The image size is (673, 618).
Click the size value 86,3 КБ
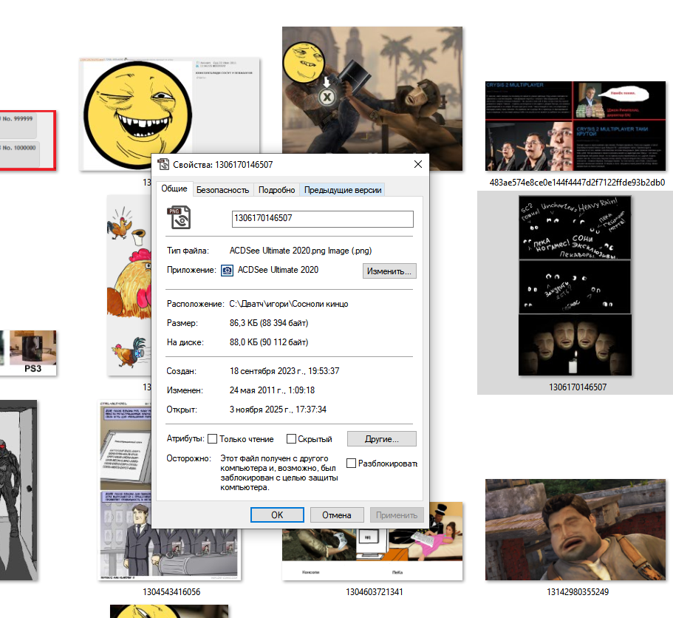pos(269,323)
